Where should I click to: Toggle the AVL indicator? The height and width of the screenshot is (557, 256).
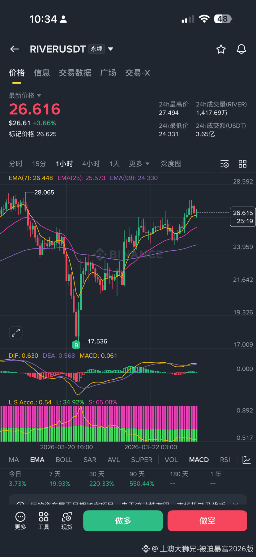[x=113, y=460]
